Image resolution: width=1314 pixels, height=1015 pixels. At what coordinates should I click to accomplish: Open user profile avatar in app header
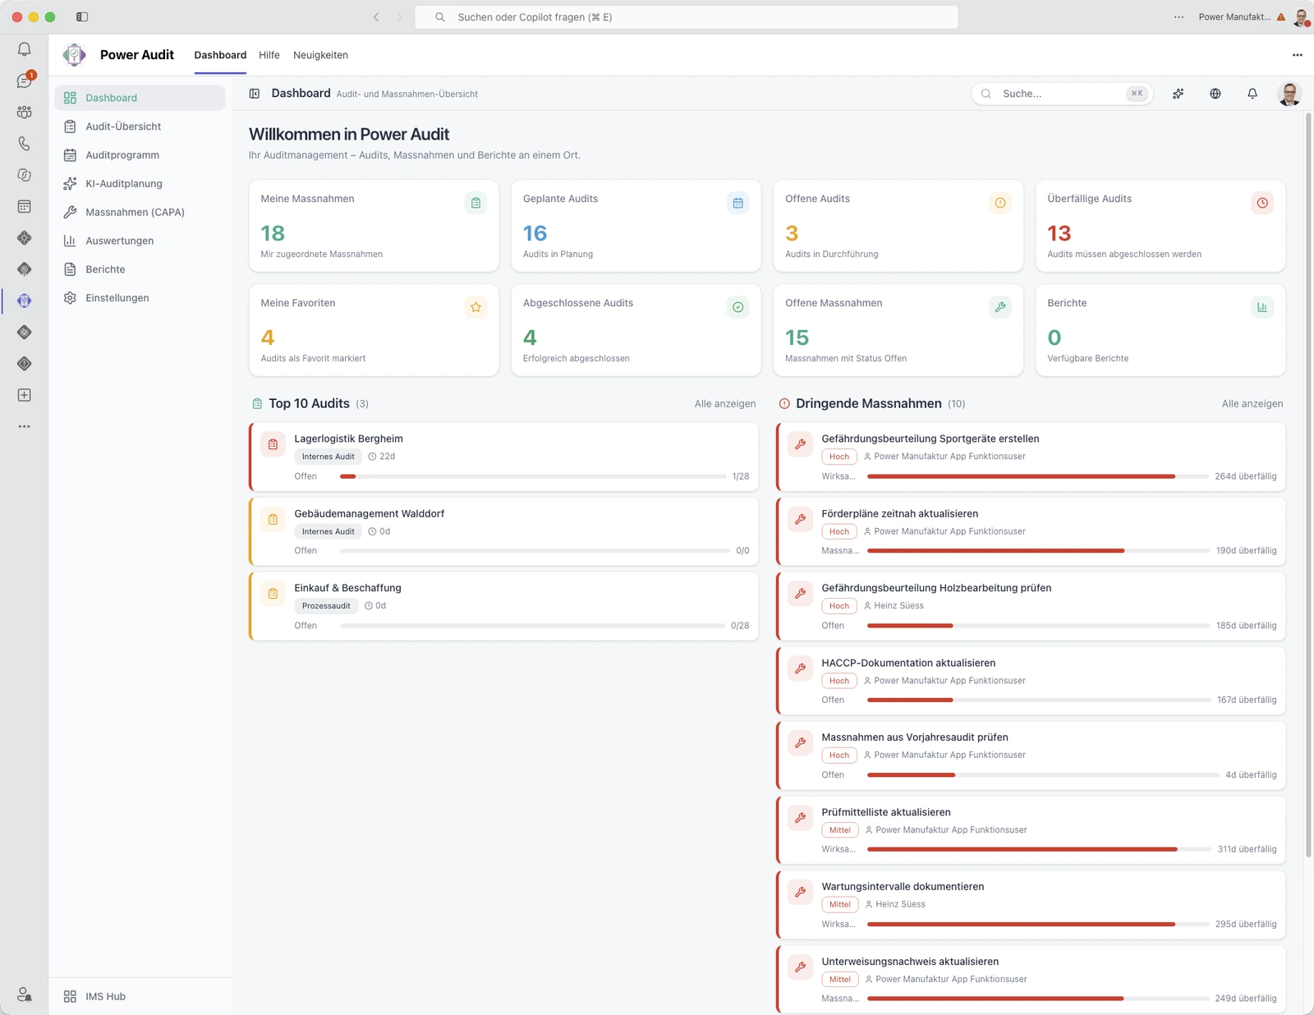pyautogui.click(x=1289, y=94)
